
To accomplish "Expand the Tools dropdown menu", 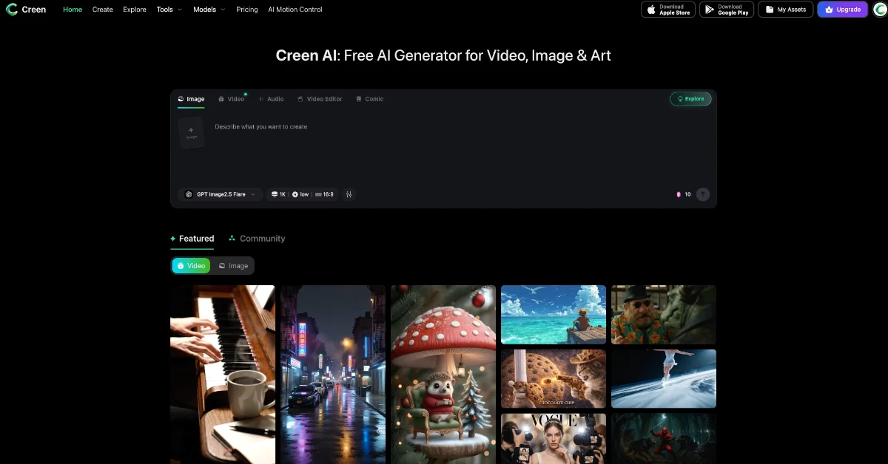I will 169,10.
